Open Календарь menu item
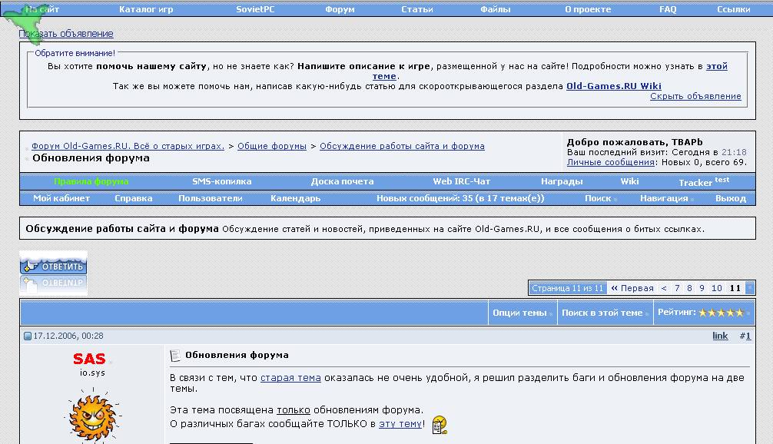This screenshot has width=773, height=444. (x=295, y=198)
